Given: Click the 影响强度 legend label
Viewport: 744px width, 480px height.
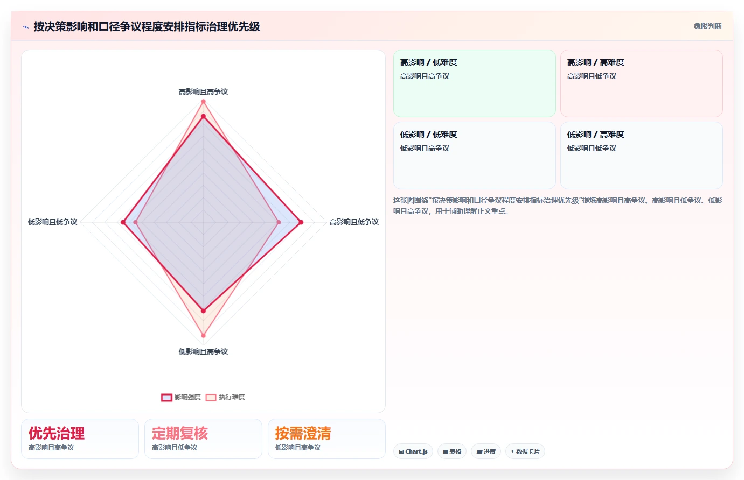Looking at the screenshot, I should pos(187,397).
